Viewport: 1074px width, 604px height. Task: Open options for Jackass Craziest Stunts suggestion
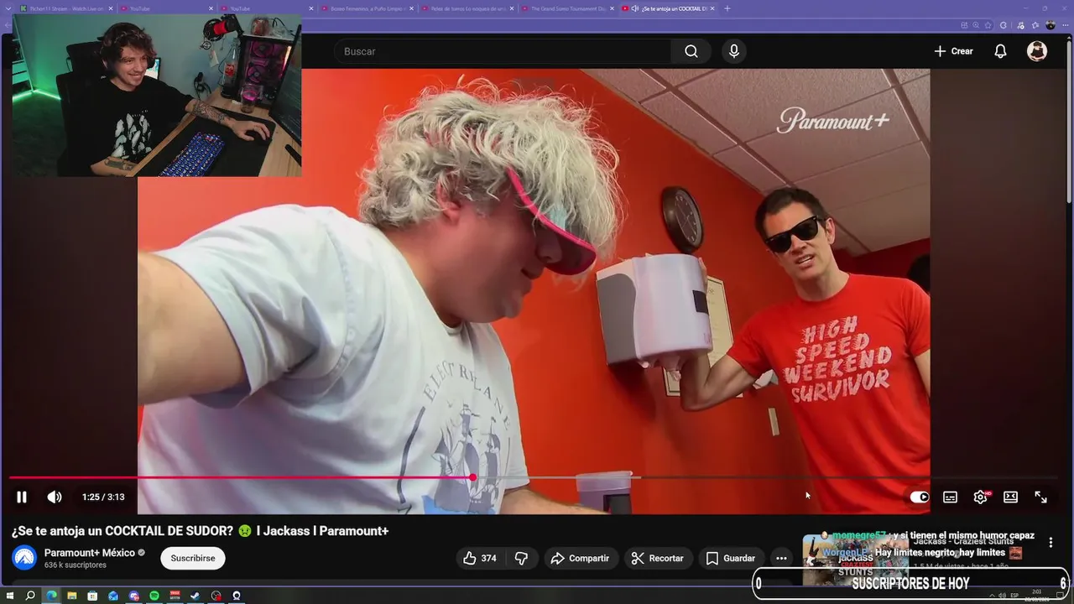point(1051,543)
